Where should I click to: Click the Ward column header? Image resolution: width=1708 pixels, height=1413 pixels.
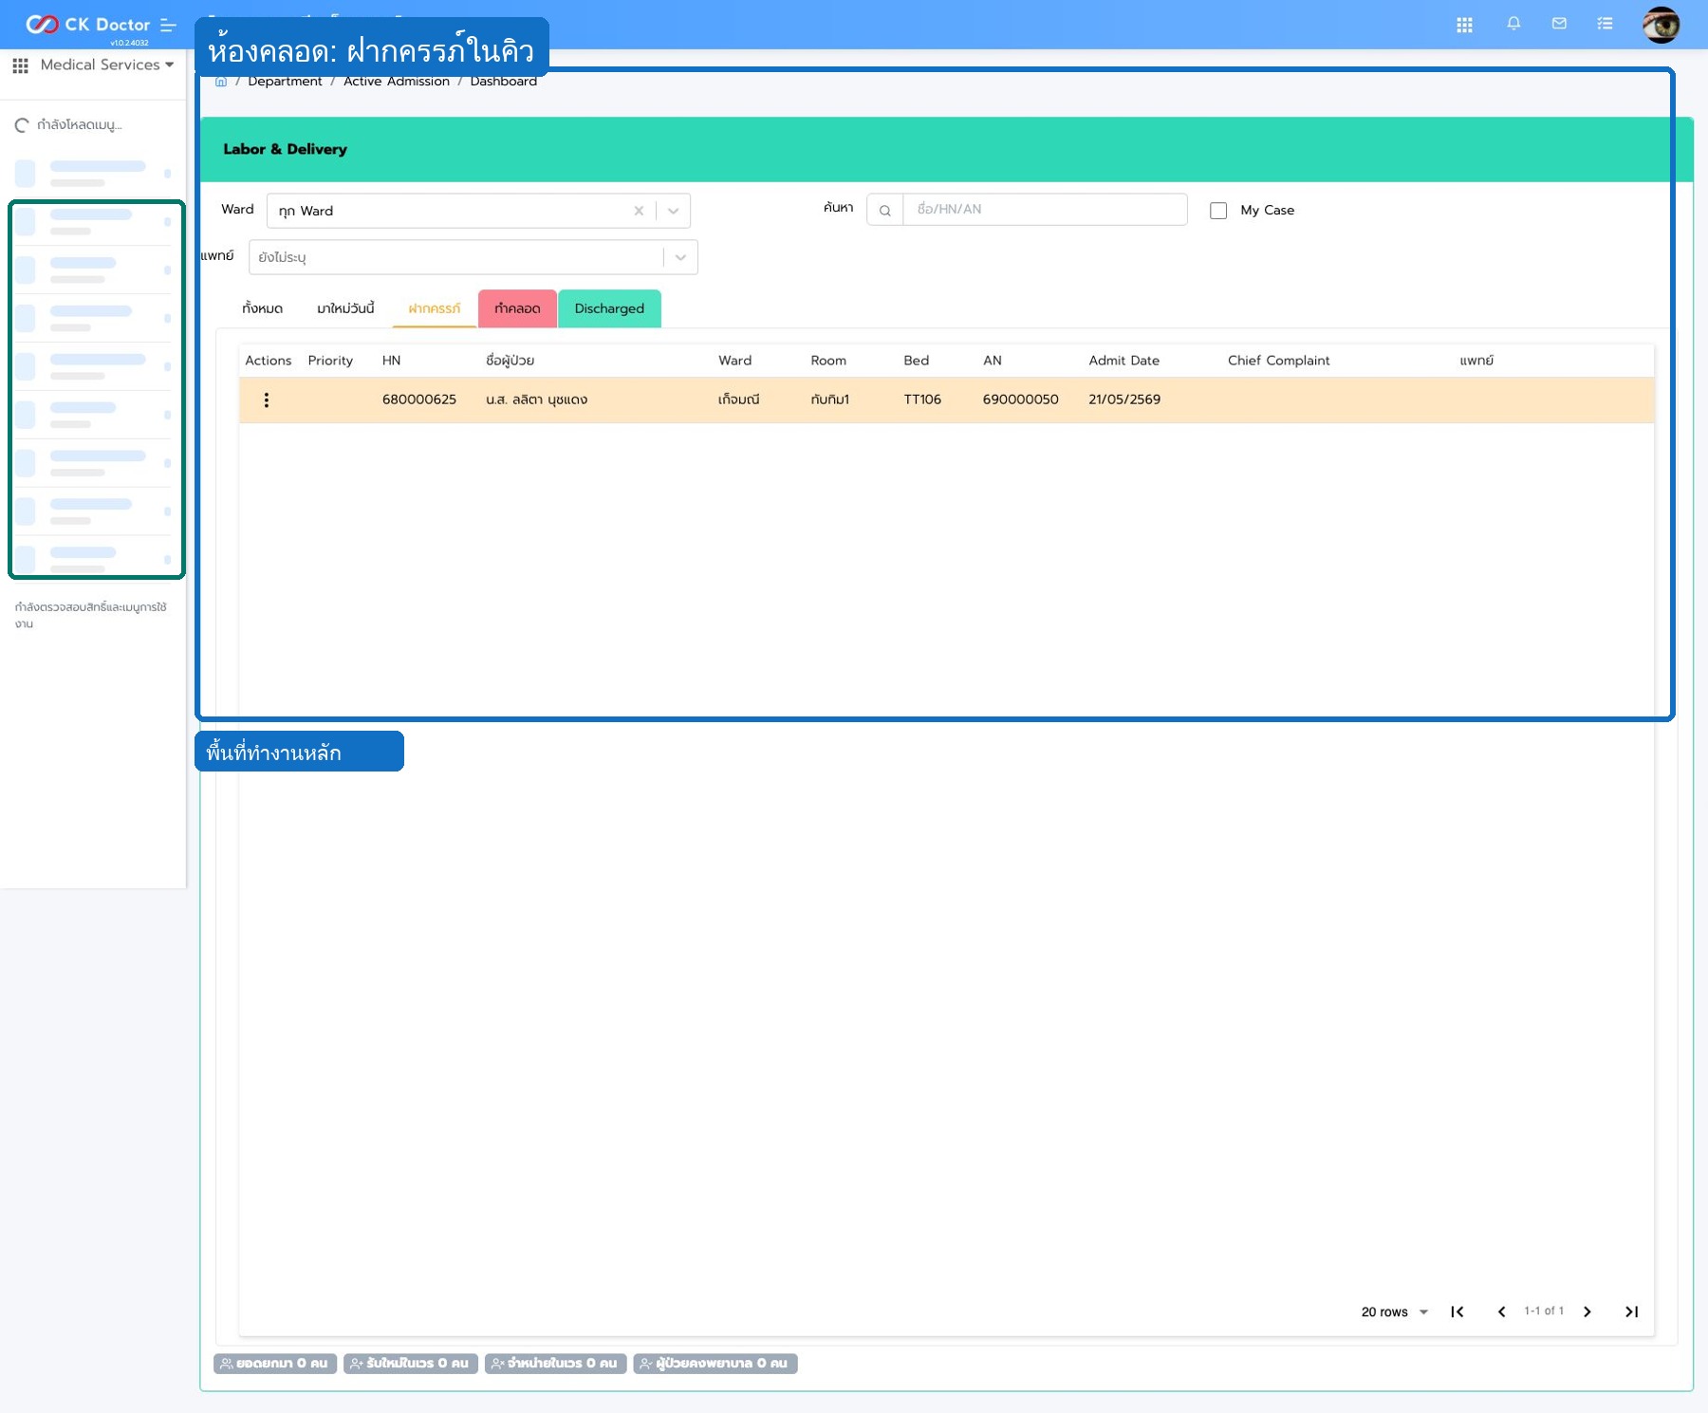point(734,361)
